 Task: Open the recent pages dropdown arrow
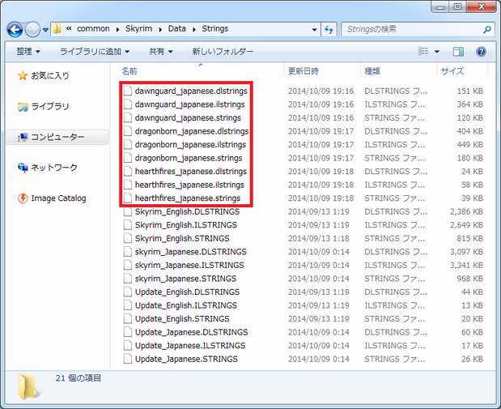[x=45, y=30]
